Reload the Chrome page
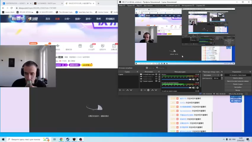 click(x=12, y=8)
